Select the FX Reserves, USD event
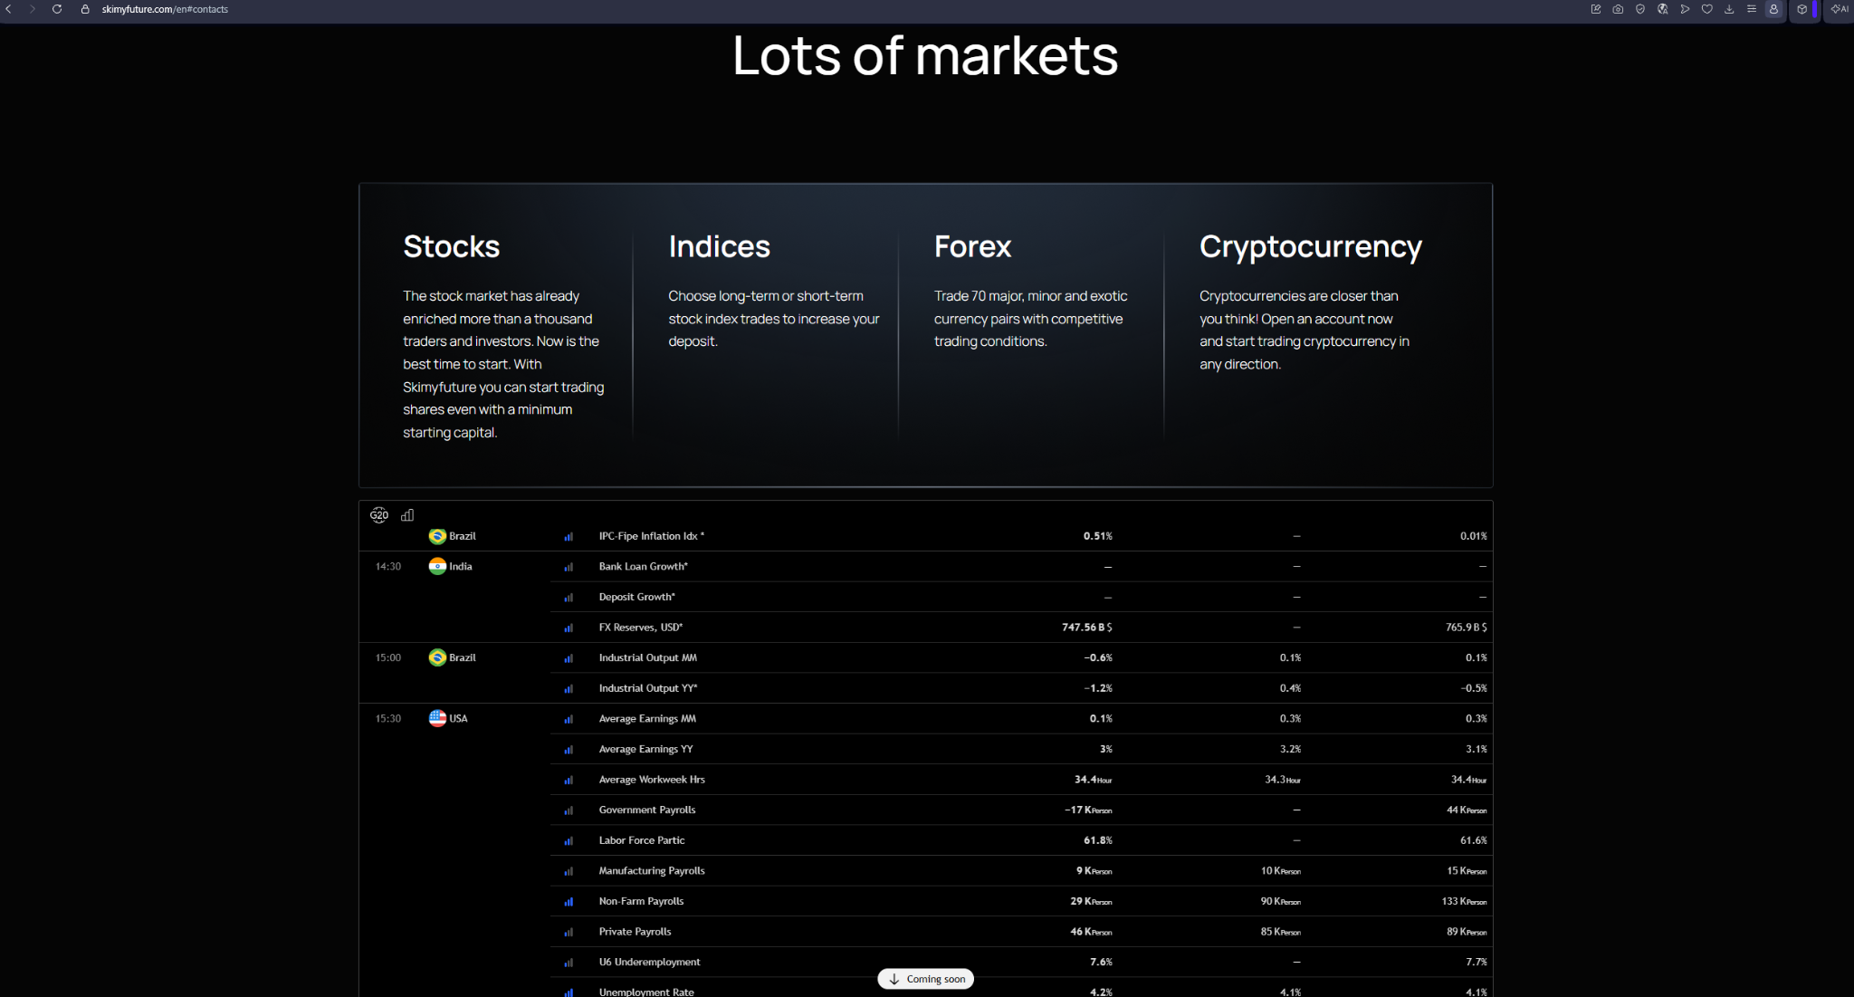1854x997 pixels. [x=1020, y=628]
